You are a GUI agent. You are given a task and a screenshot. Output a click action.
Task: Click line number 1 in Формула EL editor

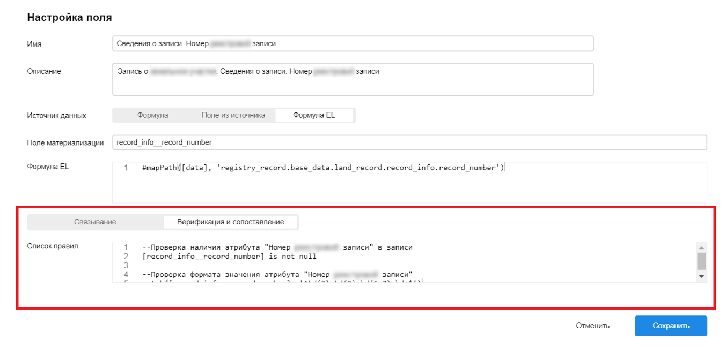click(126, 168)
